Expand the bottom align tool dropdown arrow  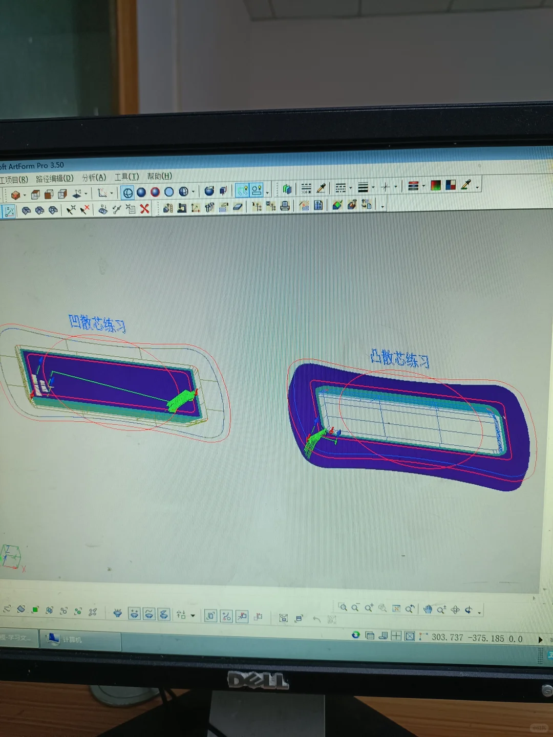point(193,616)
